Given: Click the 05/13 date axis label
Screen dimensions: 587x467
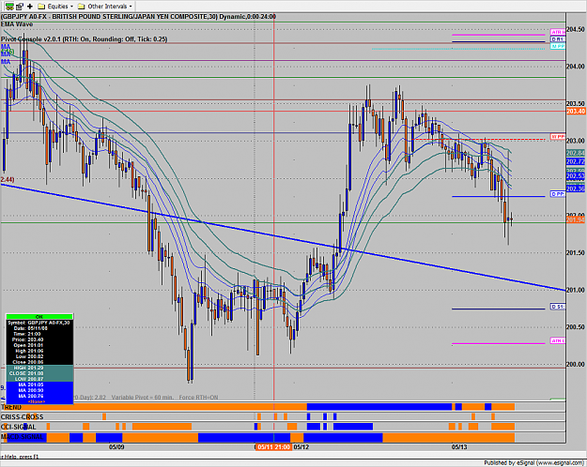Looking at the screenshot, I should click(x=459, y=447).
